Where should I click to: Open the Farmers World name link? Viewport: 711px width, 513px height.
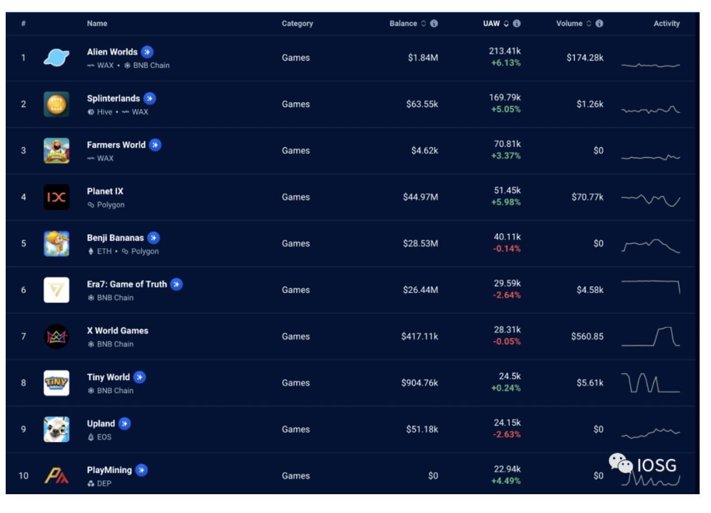click(x=116, y=145)
